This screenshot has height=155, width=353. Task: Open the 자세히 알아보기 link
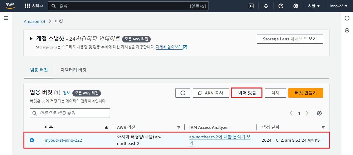169,47
